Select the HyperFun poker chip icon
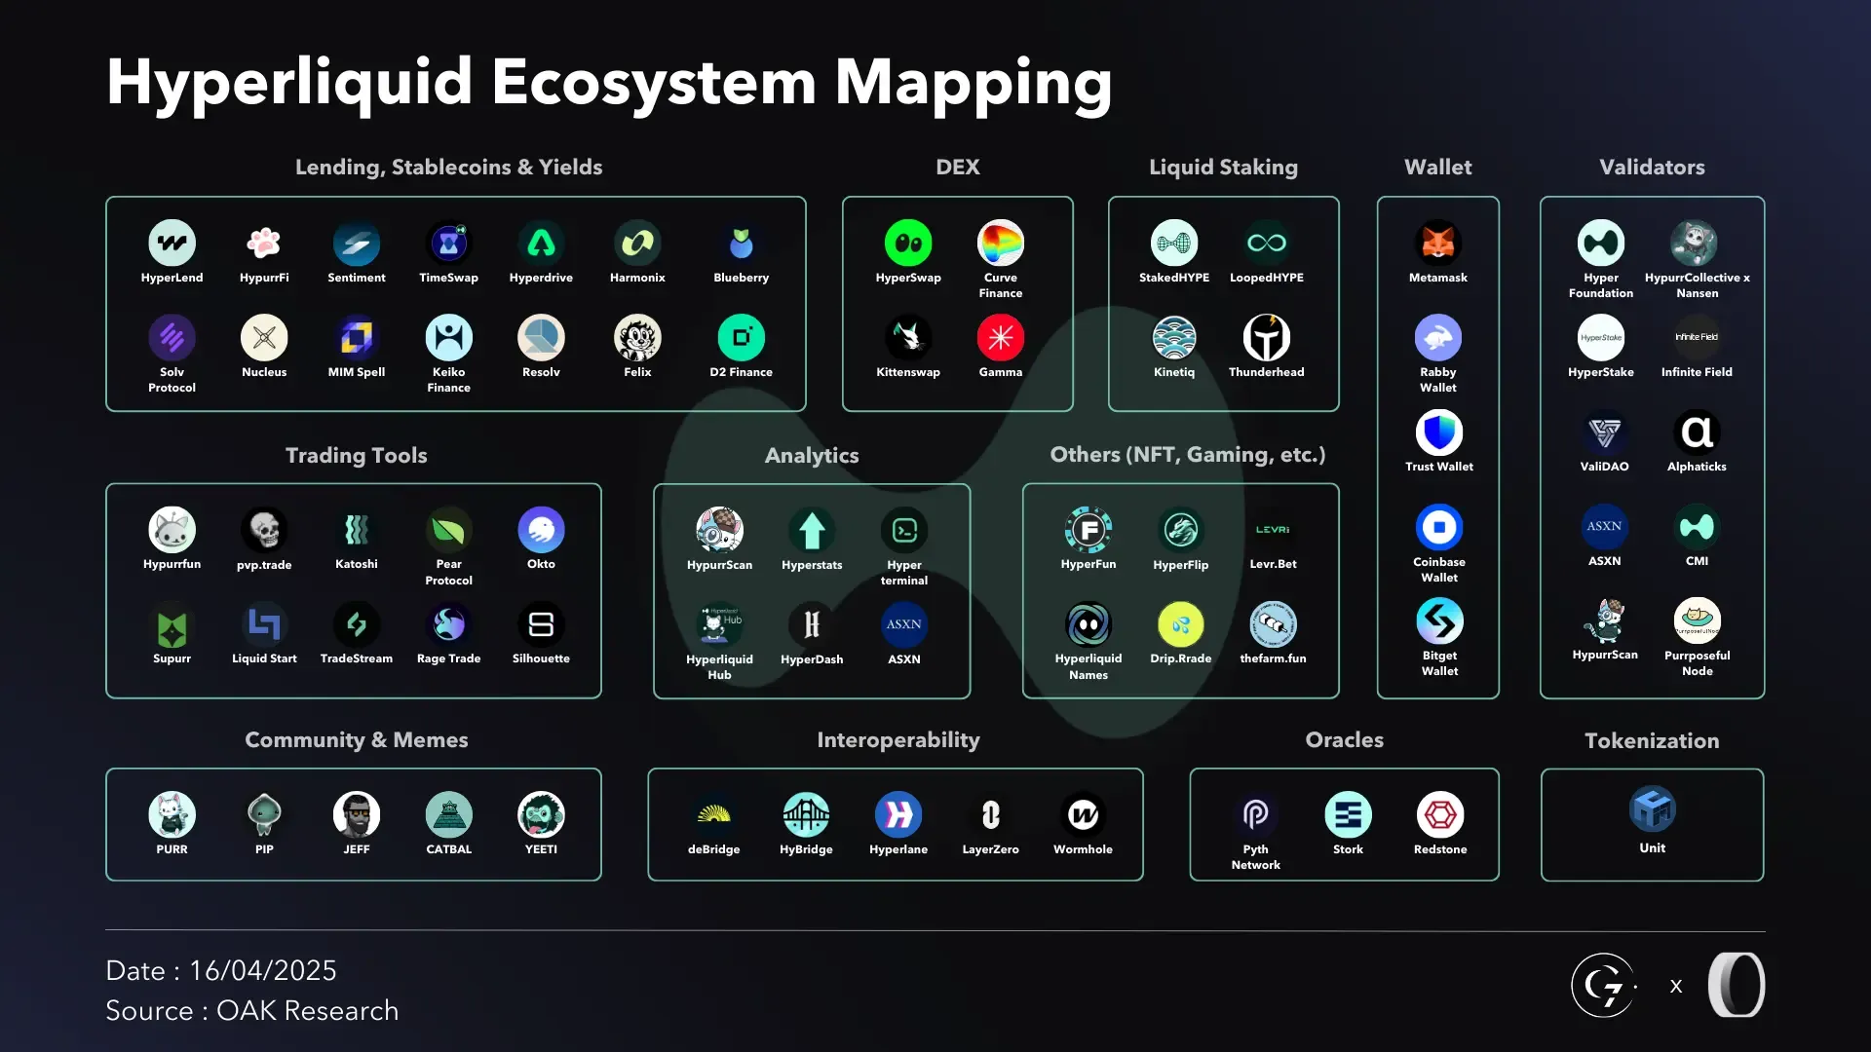This screenshot has width=1871, height=1052. click(x=1088, y=530)
